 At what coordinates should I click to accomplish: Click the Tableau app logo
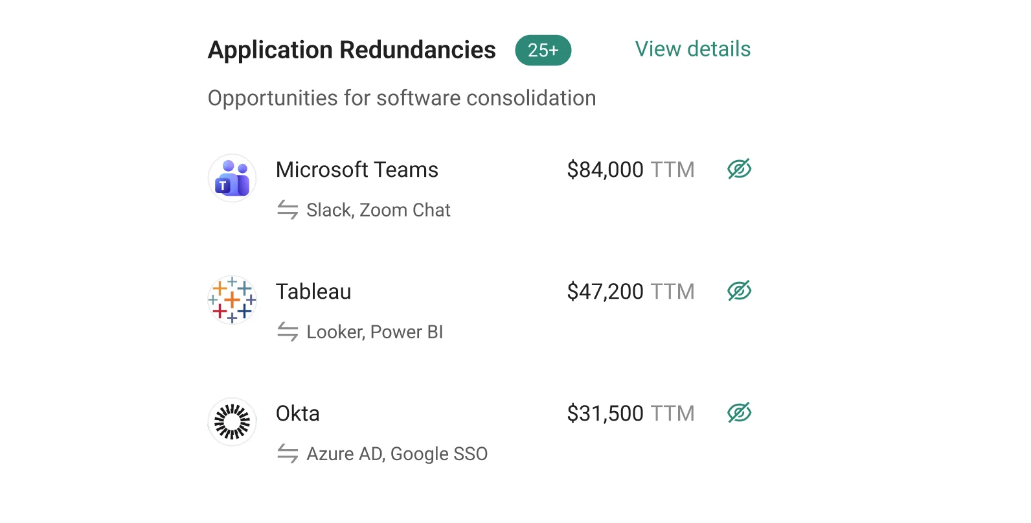click(x=232, y=300)
